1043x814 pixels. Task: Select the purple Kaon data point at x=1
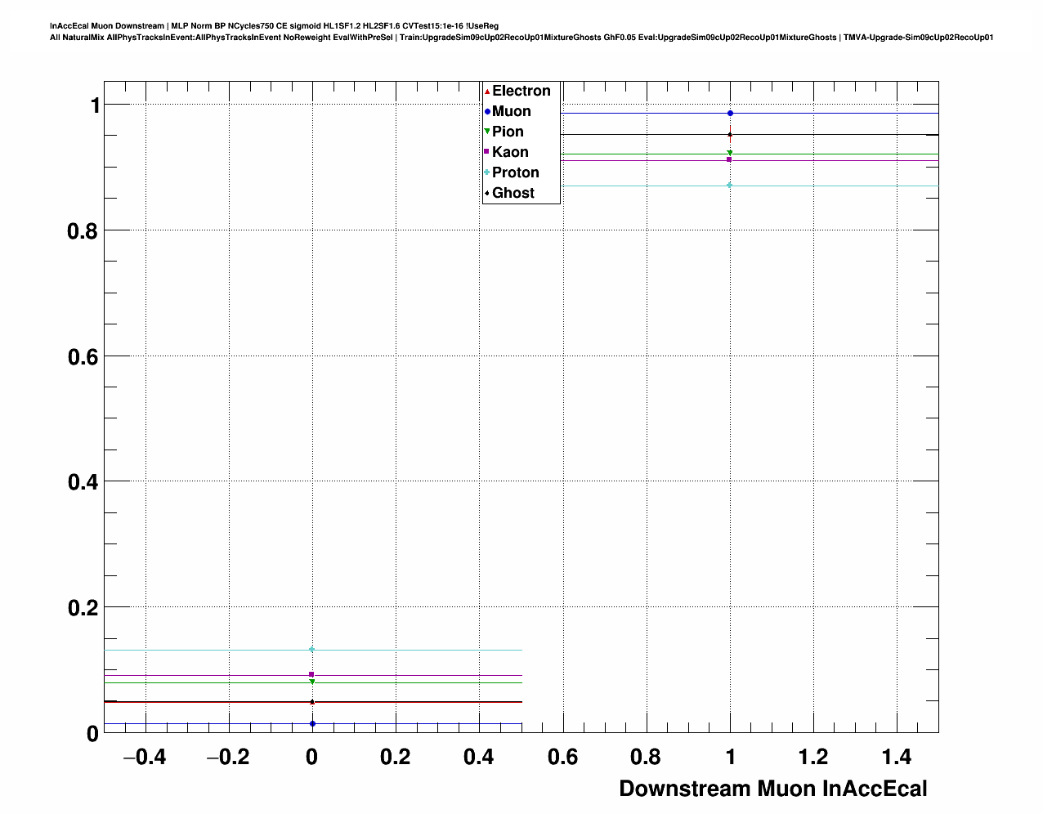(730, 159)
